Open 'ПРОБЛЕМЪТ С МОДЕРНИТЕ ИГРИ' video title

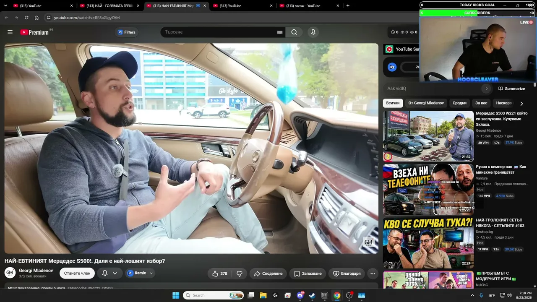[x=496, y=276]
